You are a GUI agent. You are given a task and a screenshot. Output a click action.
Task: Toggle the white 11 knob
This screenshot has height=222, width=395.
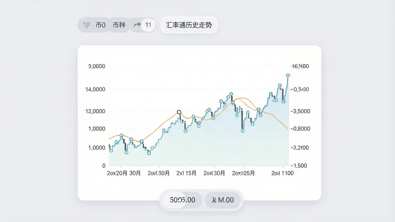coord(148,25)
